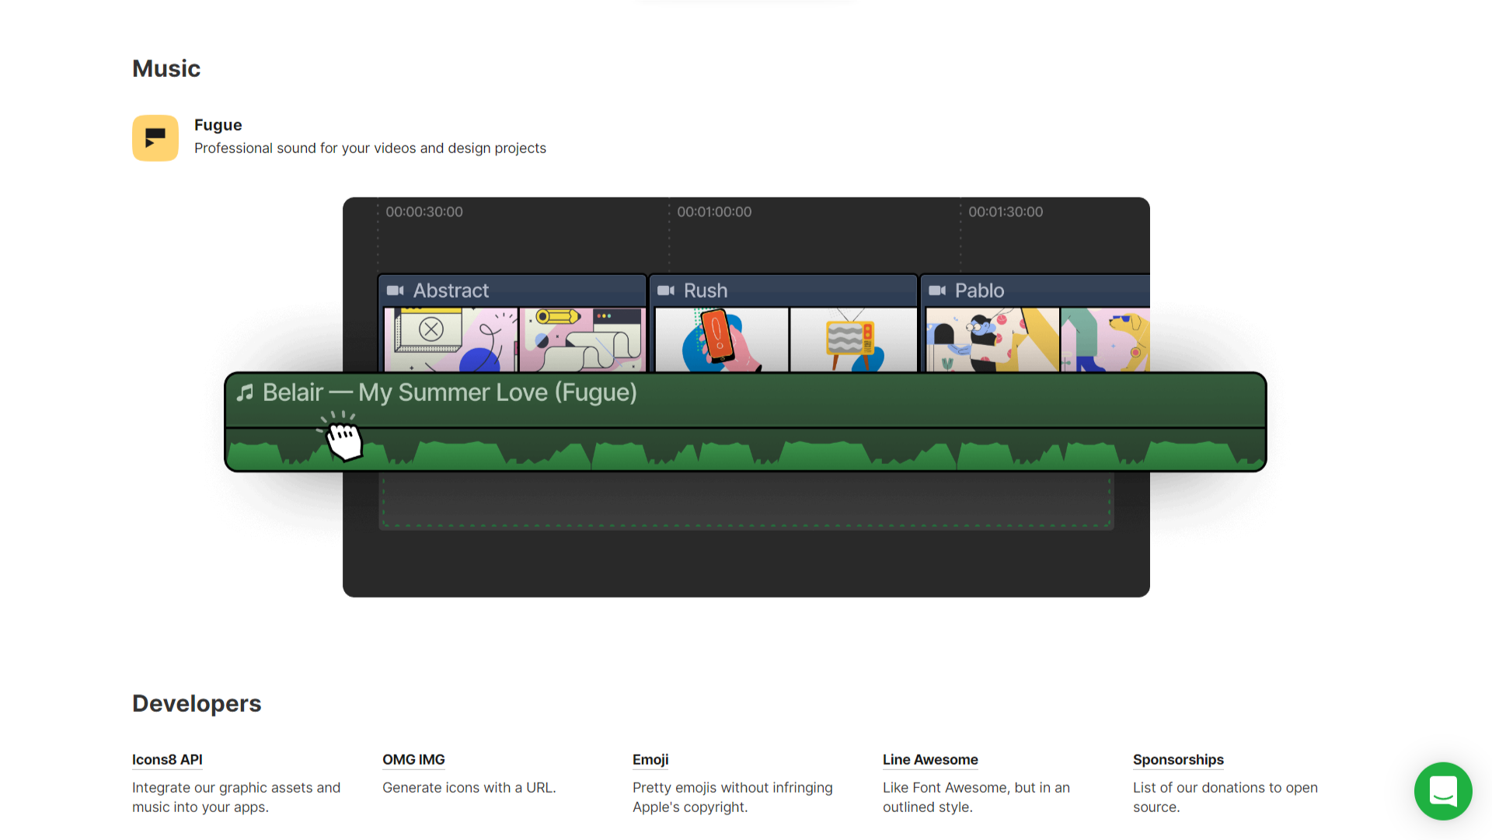Click the Abstract thumbnail with browser window
This screenshot has height=840, width=1492.
pyautogui.click(x=451, y=340)
